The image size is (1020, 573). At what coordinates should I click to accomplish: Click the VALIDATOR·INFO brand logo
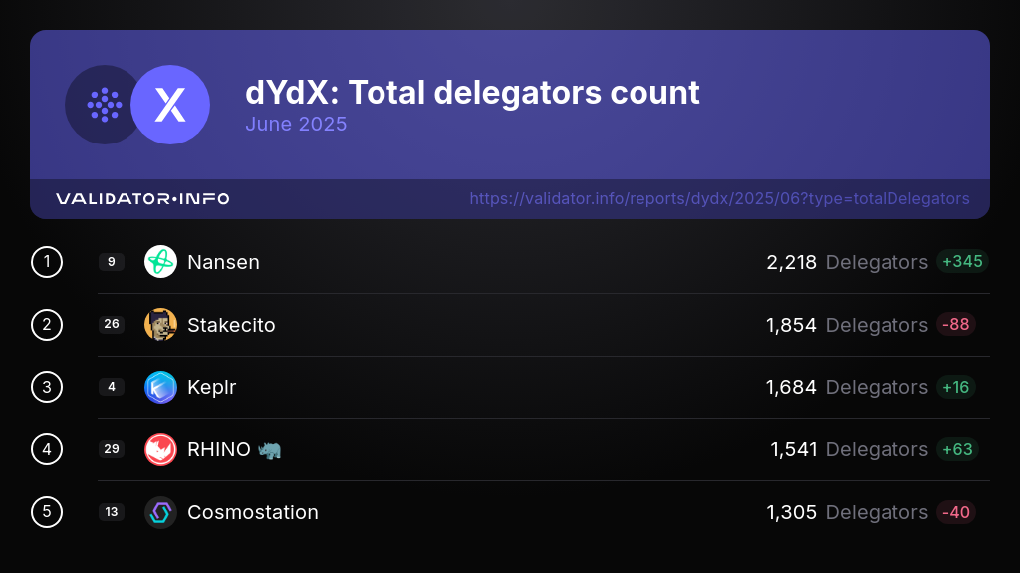pyautogui.click(x=142, y=199)
